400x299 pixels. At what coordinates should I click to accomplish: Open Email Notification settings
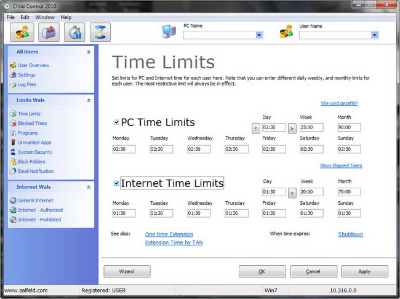36,171
